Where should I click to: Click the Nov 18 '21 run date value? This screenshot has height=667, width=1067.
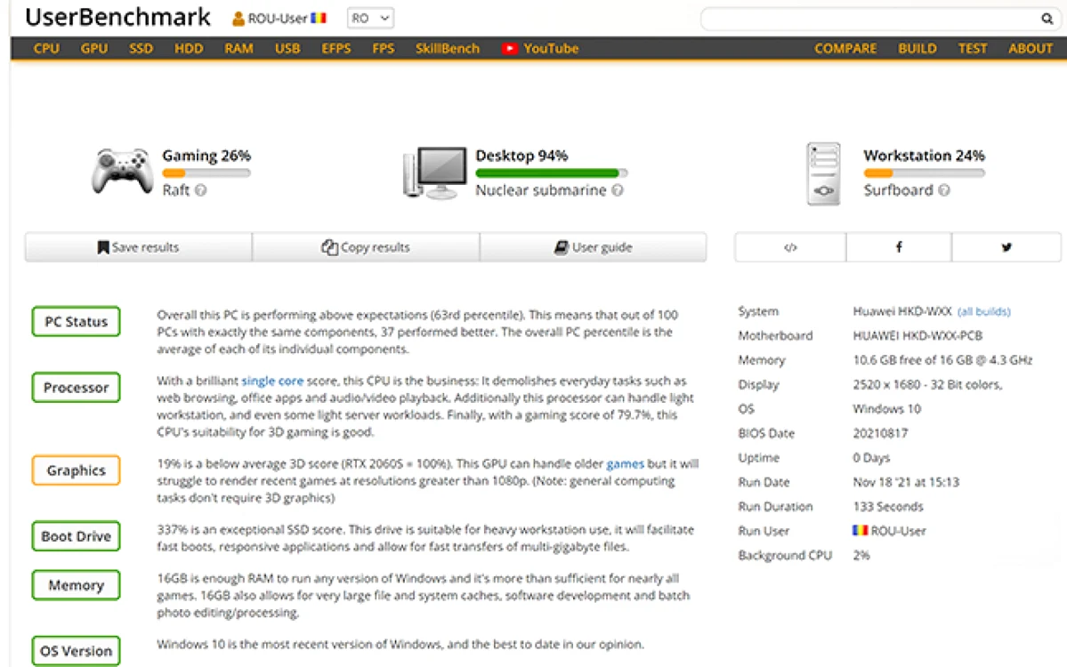[906, 483]
